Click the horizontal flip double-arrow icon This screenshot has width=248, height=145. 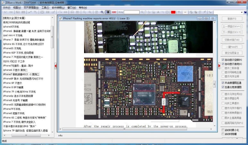point(65,12)
